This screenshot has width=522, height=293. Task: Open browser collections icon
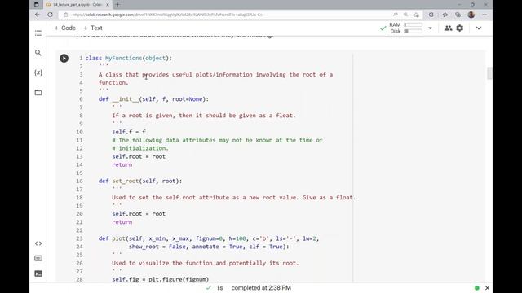(x=458, y=15)
